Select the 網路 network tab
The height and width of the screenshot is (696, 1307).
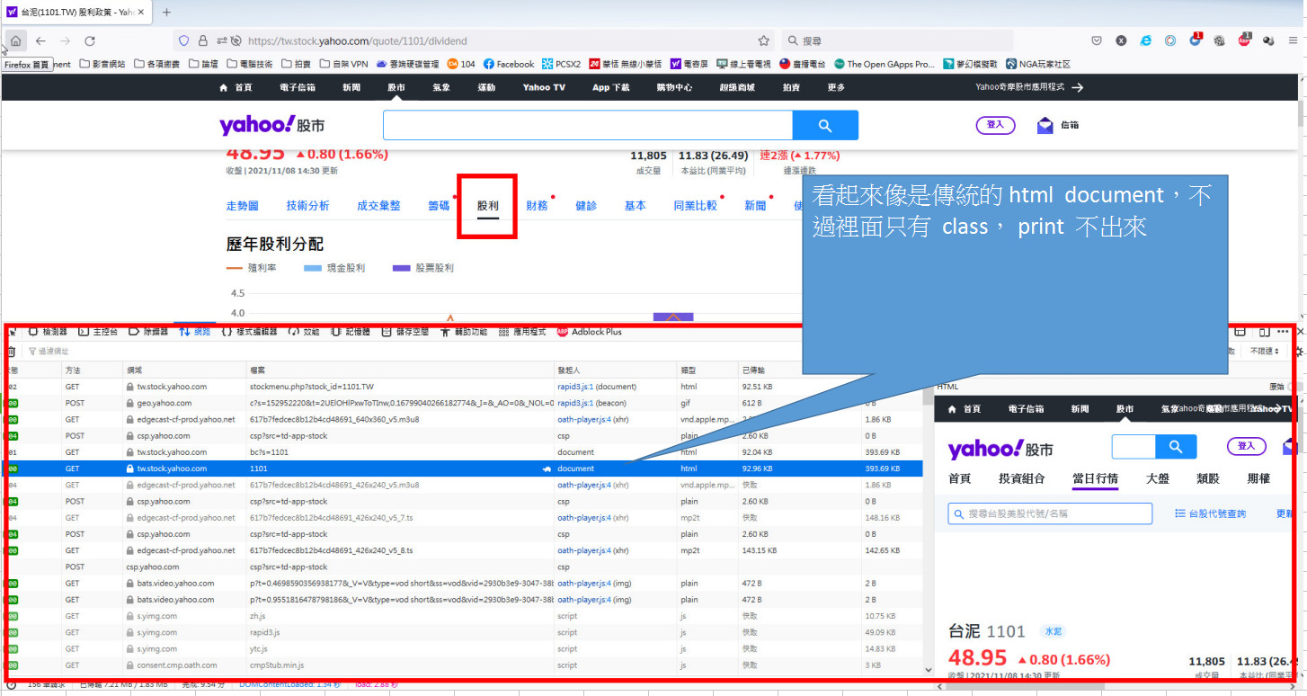194,332
